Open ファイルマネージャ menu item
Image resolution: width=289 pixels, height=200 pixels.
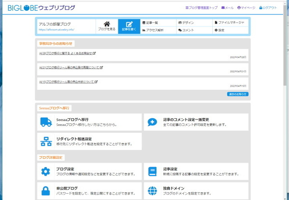click(x=230, y=23)
